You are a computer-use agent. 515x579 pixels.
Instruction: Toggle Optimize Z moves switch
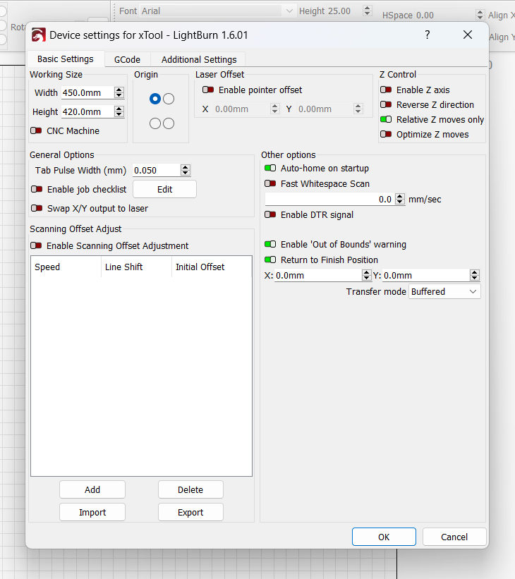click(x=386, y=134)
